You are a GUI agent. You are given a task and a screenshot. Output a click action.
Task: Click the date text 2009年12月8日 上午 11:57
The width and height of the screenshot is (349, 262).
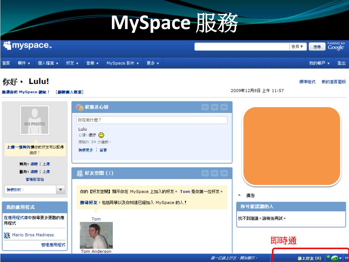click(257, 91)
